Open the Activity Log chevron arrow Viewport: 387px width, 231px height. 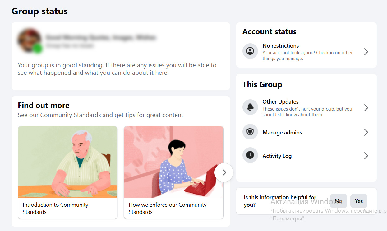pyautogui.click(x=366, y=156)
